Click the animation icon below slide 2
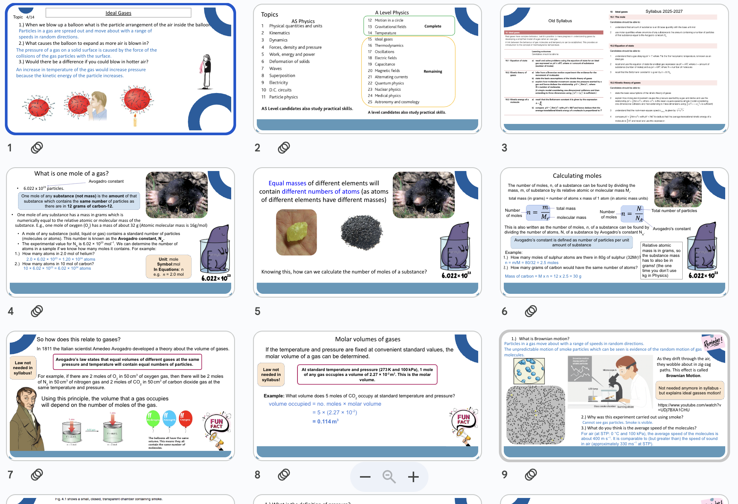The image size is (738, 504). (x=284, y=147)
